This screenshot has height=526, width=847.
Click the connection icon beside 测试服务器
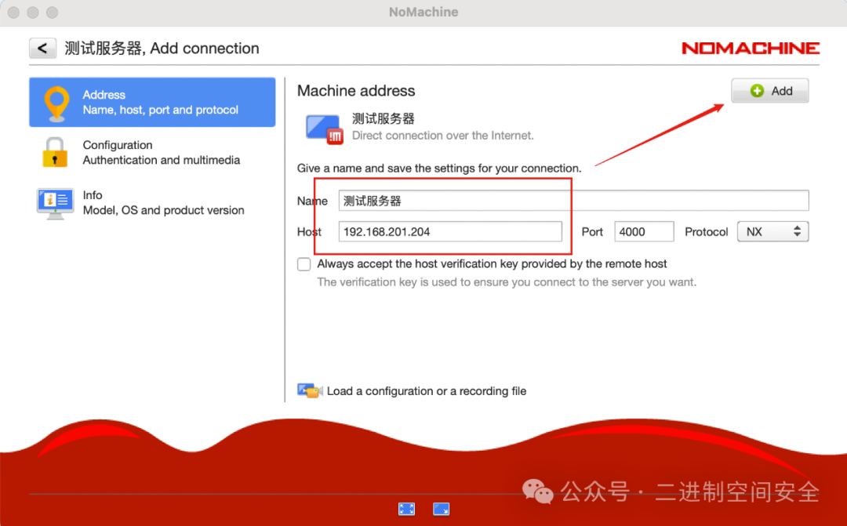pyautogui.click(x=324, y=128)
